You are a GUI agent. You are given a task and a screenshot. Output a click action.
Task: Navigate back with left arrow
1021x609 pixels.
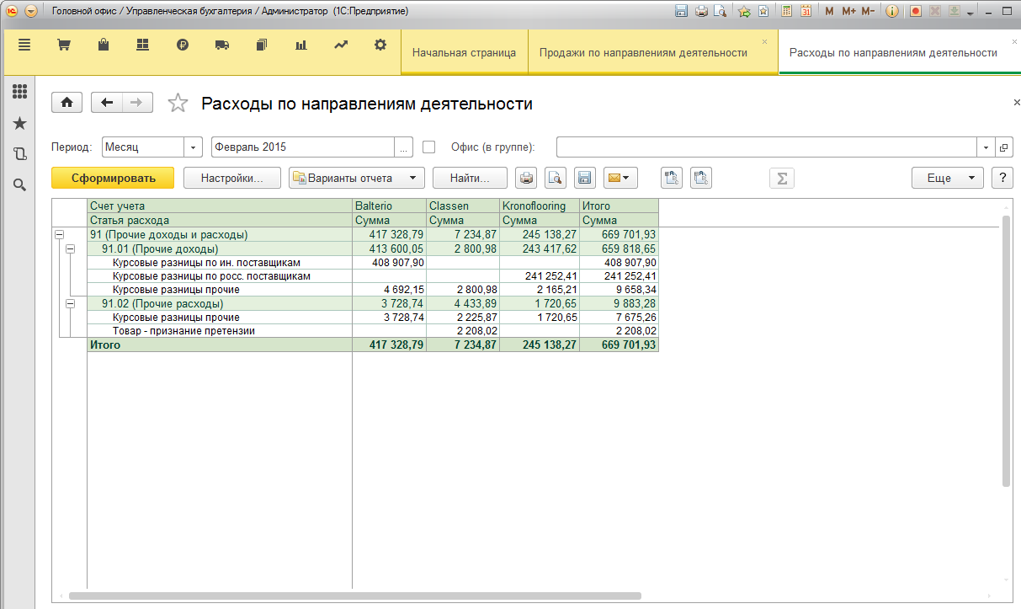click(x=107, y=103)
